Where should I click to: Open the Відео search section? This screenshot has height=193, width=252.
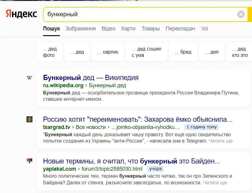(x=108, y=29)
